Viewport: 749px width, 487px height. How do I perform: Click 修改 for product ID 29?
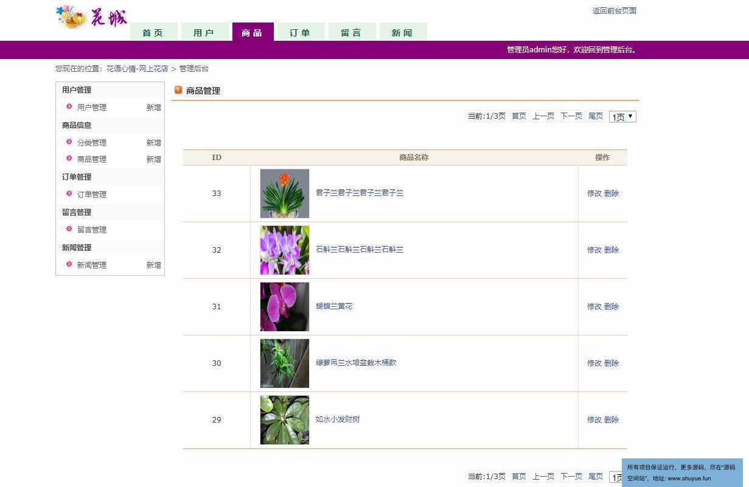pyautogui.click(x=594, y=420)
